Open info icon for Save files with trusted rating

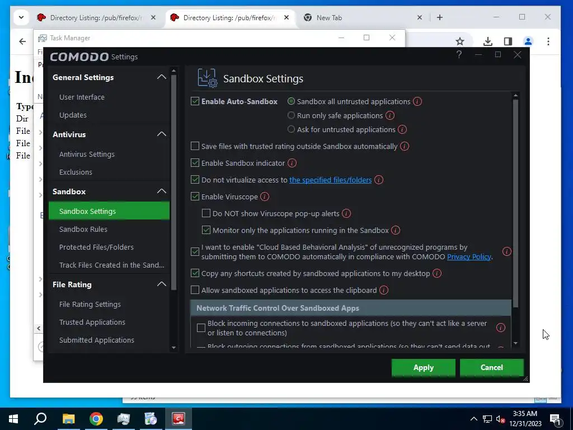point(405,146)
